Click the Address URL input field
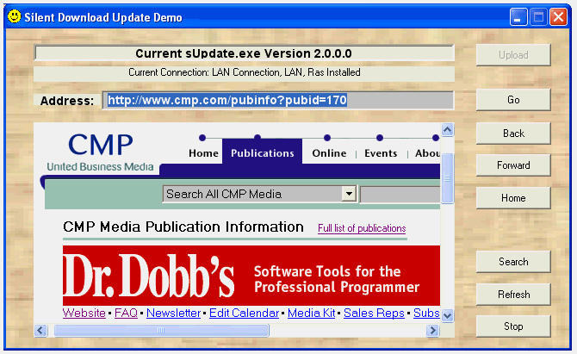 coord(278,101)
